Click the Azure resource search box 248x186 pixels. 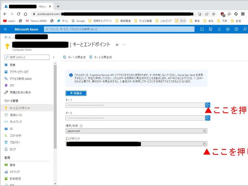[119, 29]
